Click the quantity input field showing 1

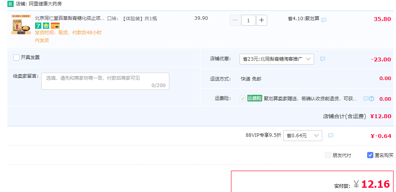tap(248, 20)
